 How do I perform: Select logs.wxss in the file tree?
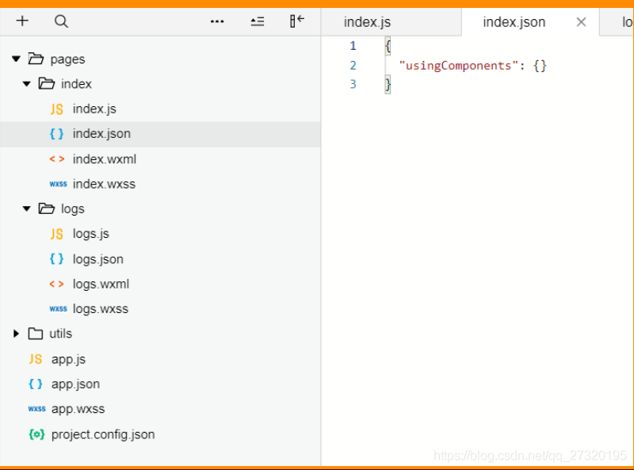pos(100,308)
